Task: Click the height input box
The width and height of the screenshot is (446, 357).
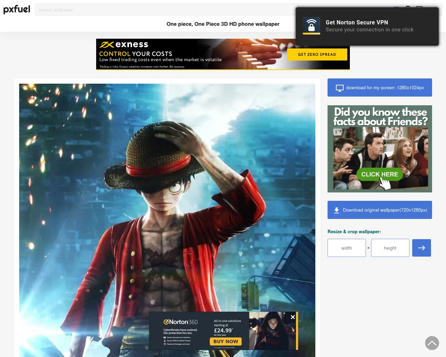Action: point(390,248)
